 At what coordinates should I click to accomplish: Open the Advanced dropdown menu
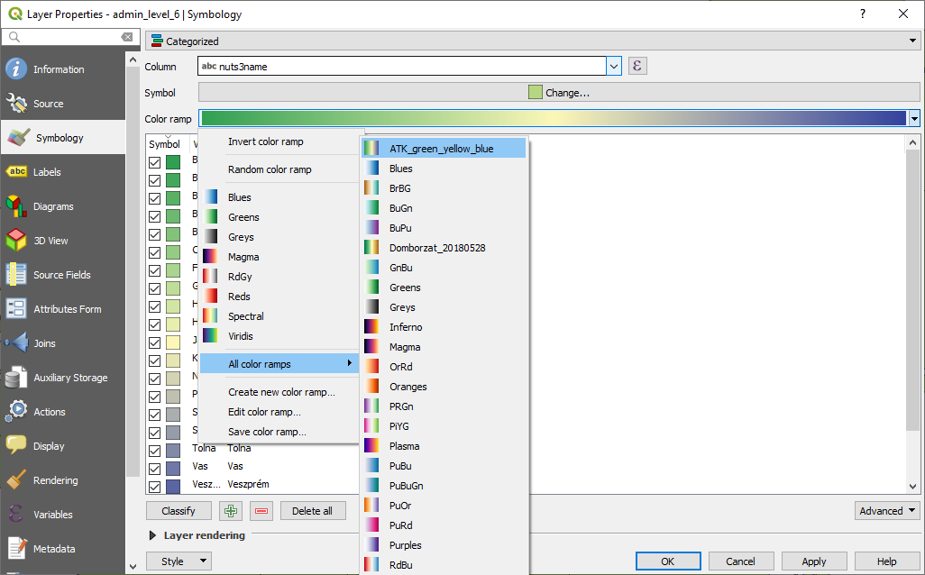[887, 511]
